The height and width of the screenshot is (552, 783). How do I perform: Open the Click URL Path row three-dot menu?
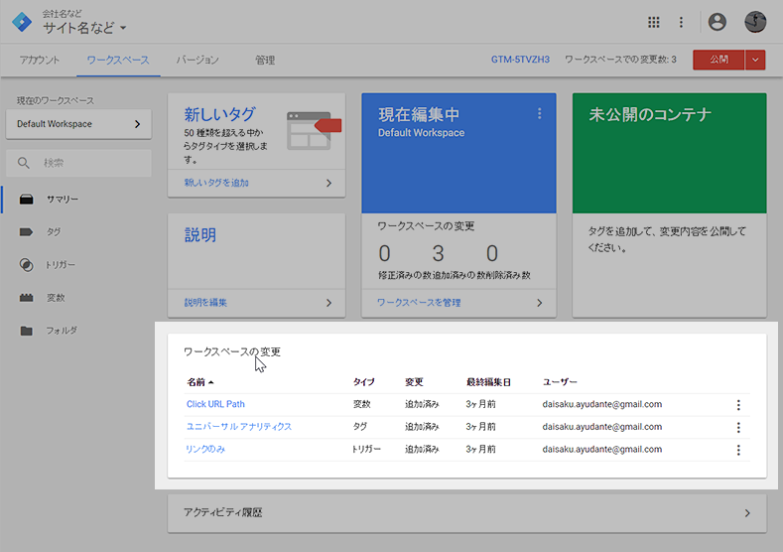click(738, 405)
